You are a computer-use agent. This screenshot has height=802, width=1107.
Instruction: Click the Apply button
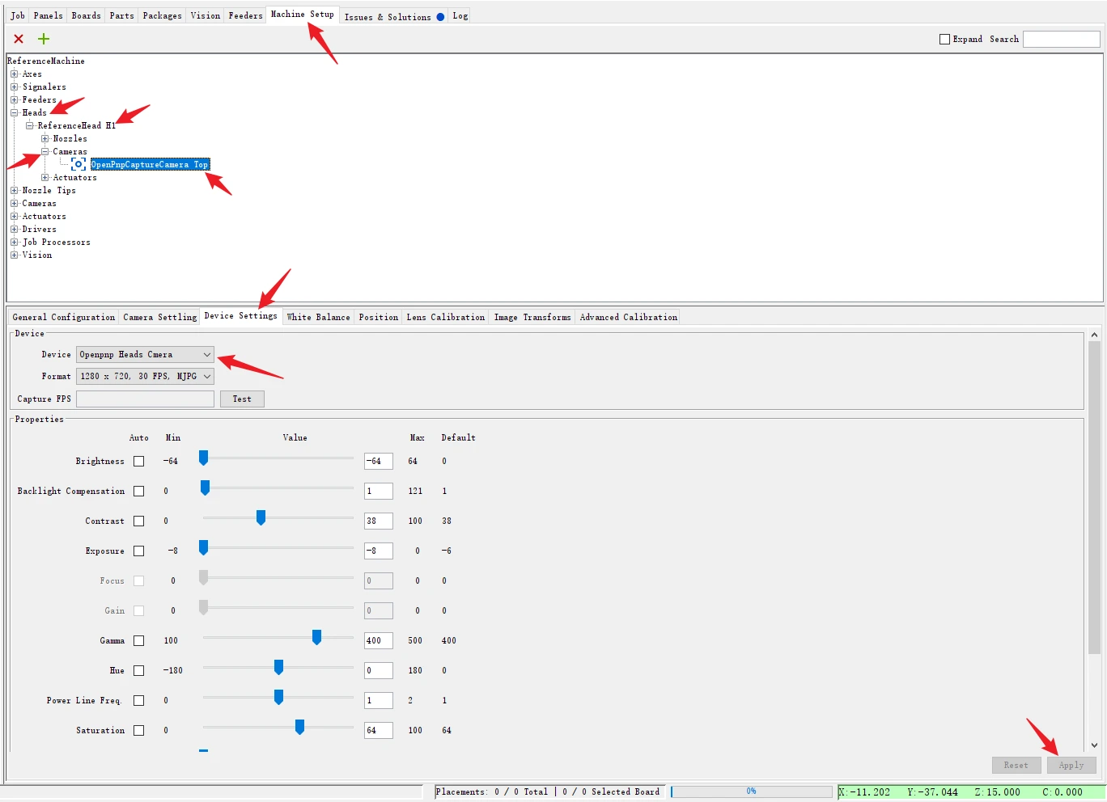1071,765
